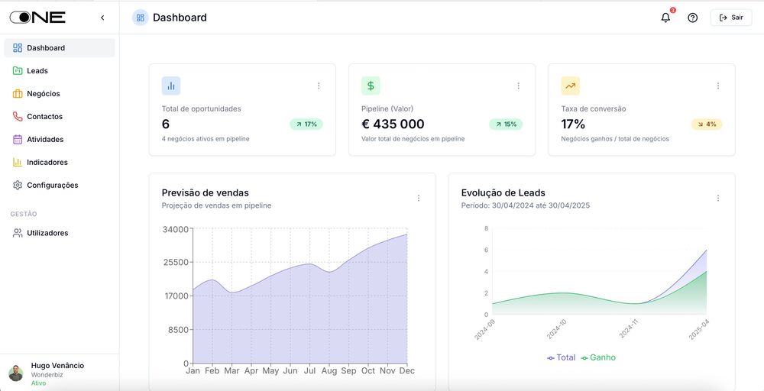Viewport: 764px width, 391px height.
Task: Open options menu on Taxa de conversão card
Action: (718, 86)
